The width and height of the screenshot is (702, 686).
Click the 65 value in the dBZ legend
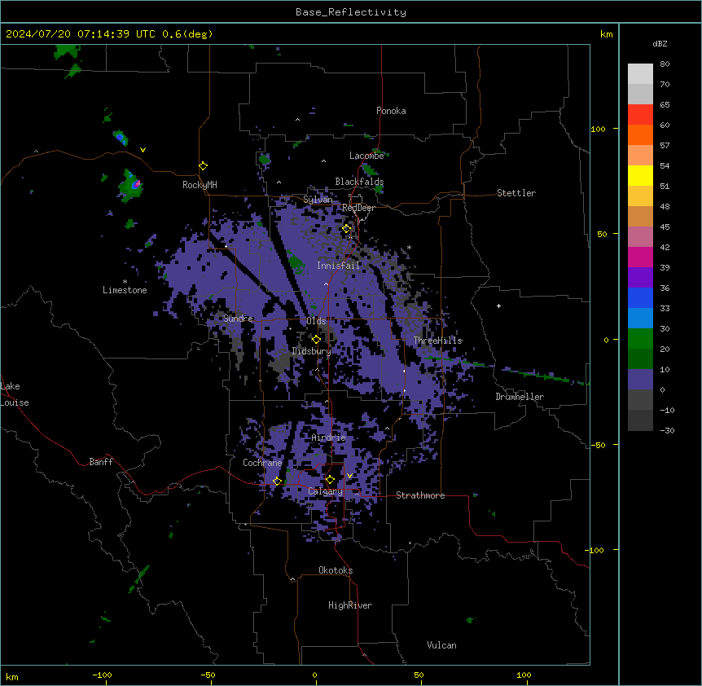click(x=665, y=105)
